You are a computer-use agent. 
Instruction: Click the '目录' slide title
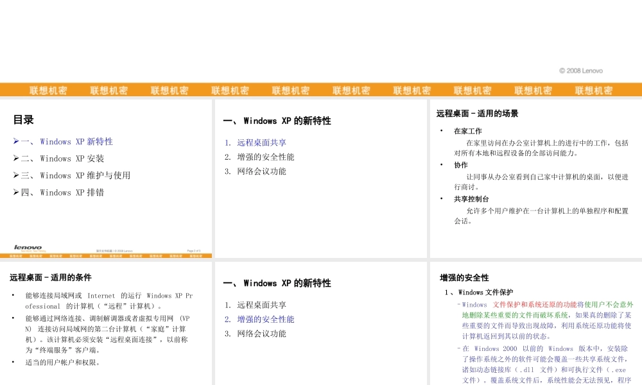23,120
